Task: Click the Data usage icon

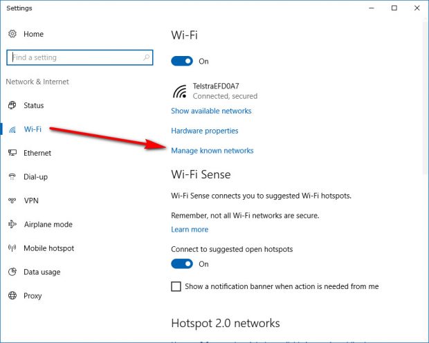Action: click(x=12, y=272)
